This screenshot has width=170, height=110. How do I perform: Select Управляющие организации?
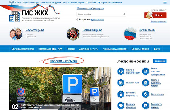pos(93,34)
